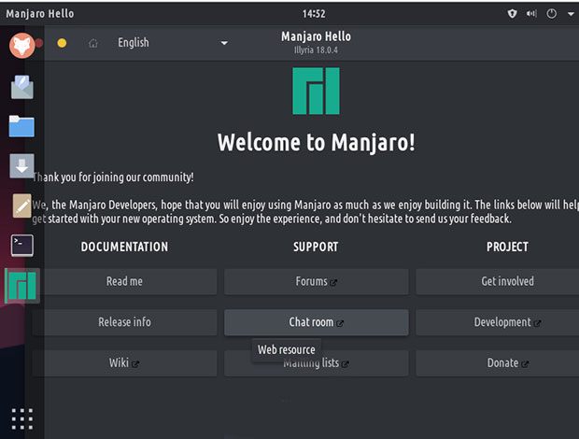Image resolution: width=579 pixels, height=439 pixels.
Task: Click the Illyria 18.0.4 version subtitle
Action: point(316,50)
